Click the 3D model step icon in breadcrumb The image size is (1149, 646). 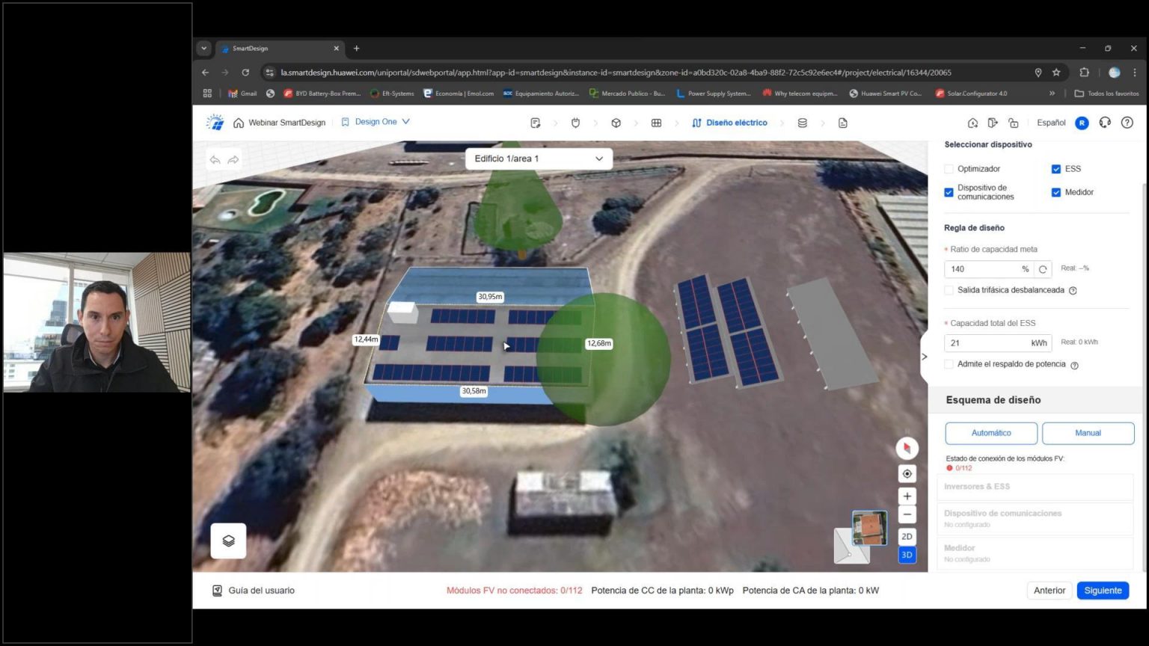click(x=616, y=122)
